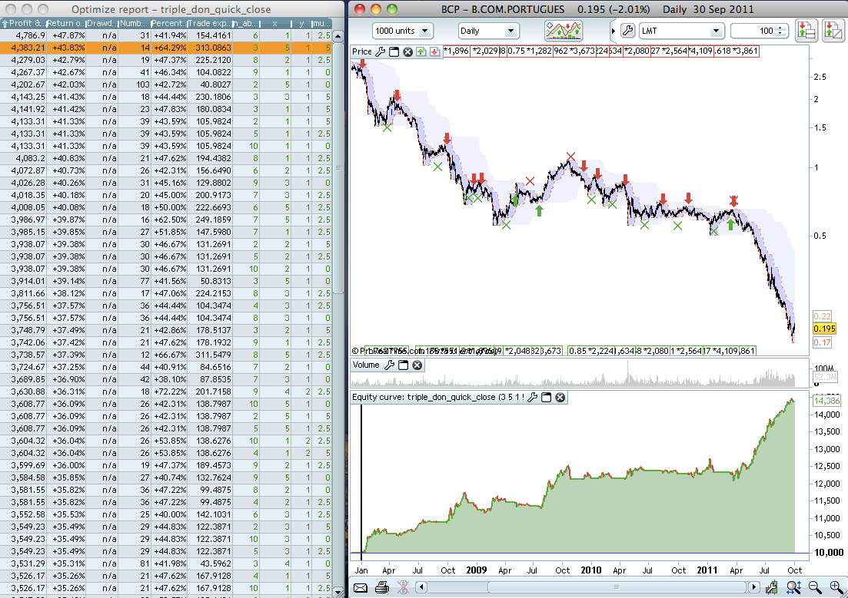Select highlighted row with profit 4,383.21
Viewport: 848px width, 598px height.
pos(165,48)
